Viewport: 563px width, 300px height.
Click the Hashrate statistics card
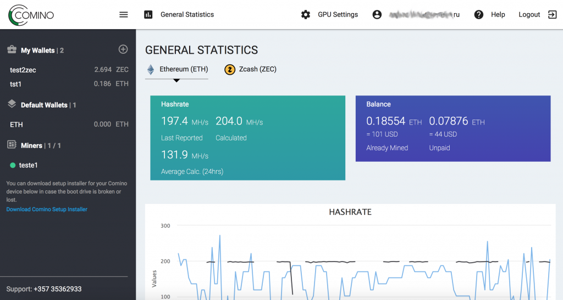tap(247, 138)
